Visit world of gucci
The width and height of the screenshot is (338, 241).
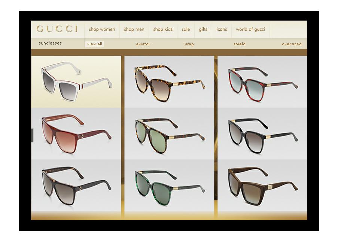tap(250, 29)
